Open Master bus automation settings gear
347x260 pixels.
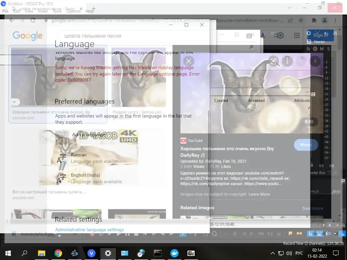(x=315, y=49)
